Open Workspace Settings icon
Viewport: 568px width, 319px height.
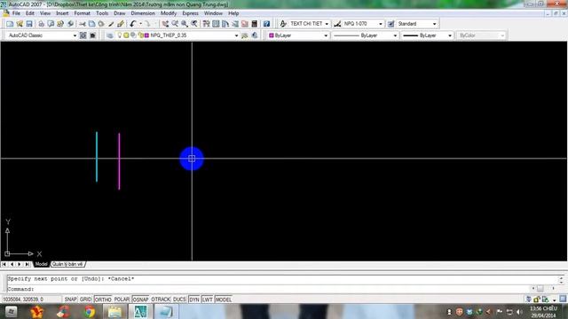click(83, 35)
